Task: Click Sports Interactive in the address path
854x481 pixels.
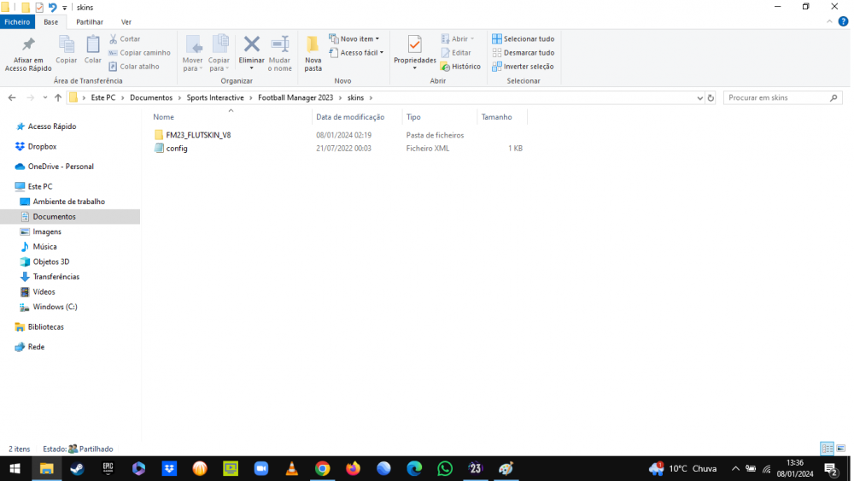Action: click(x=215, y=98)
